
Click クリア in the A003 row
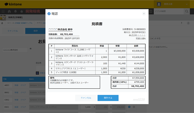pyautogui.click(x=23, y=85)
